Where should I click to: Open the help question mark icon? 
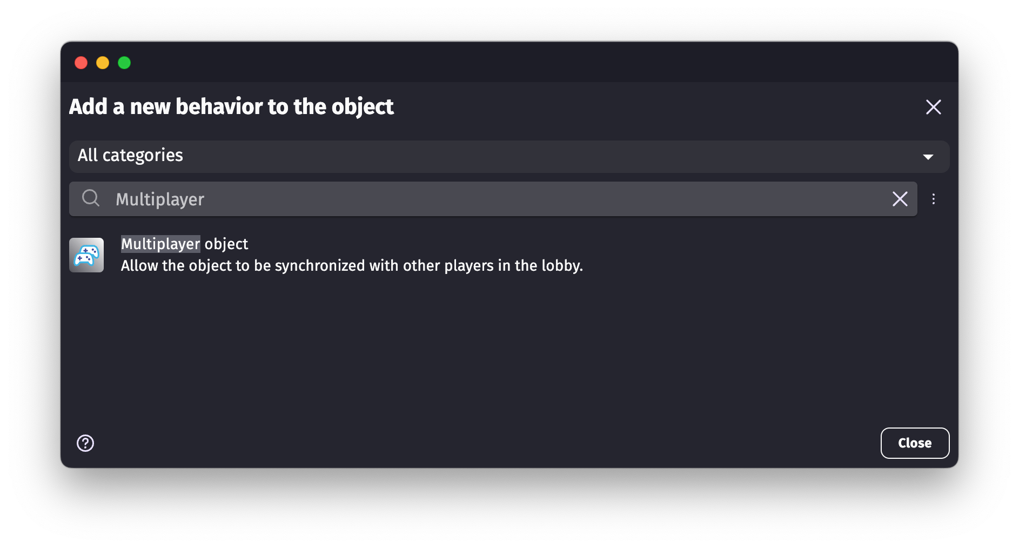(x=85, y=443)
